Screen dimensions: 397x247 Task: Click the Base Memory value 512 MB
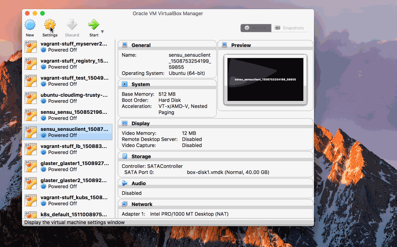coord(167,94)
